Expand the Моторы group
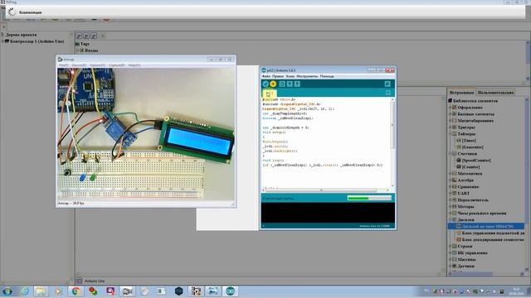 (451, 206)
